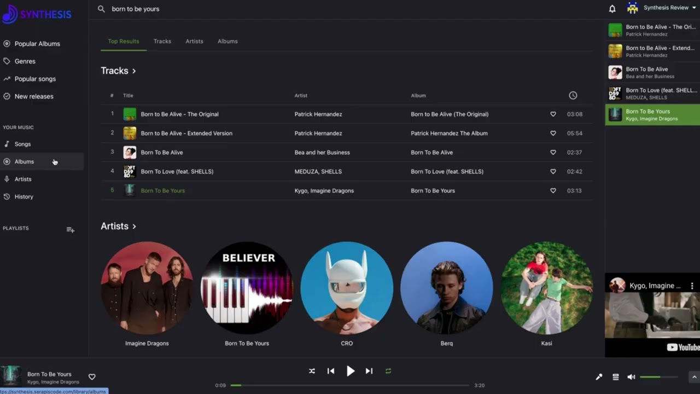Select queue item Born To Be Yours
Screen dimensions: 700x394
click(x=652, y=115)
